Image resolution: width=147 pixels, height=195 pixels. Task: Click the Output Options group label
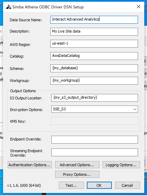tap(23, 91)
